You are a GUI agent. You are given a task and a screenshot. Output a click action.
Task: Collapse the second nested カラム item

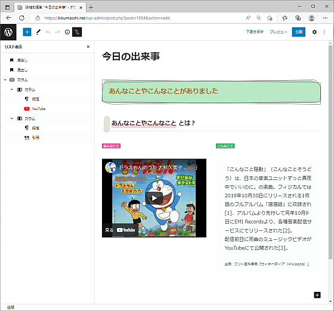pyautogui.click(x=12, y=118)
